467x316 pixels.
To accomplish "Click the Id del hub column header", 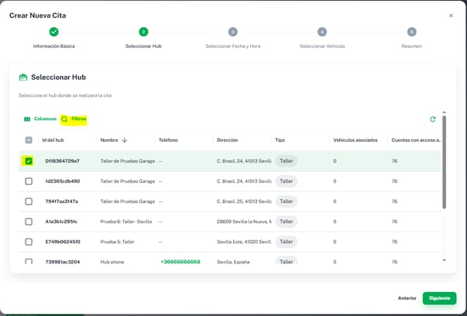I will coord(53,140).
